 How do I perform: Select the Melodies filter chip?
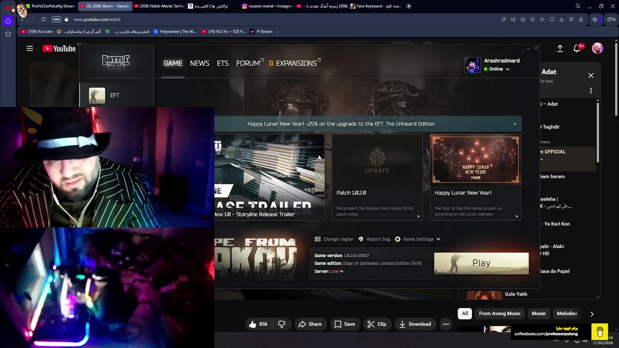pyautogui.click(x=567, y=314)
